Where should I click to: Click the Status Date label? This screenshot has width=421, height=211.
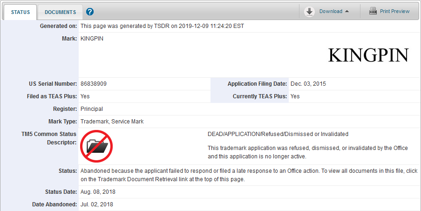61,192
